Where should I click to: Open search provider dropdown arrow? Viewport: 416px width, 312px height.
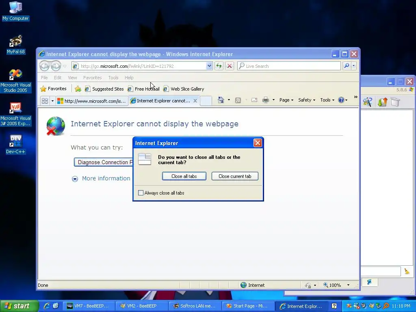(354, 66)
